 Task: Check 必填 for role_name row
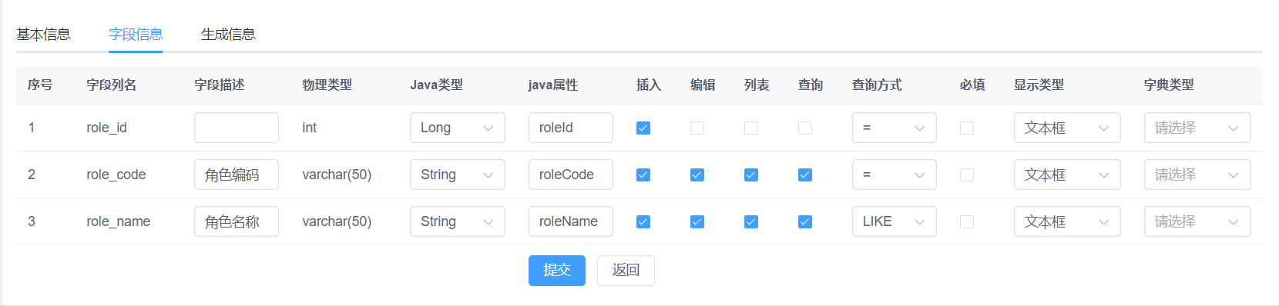[967, 222]
